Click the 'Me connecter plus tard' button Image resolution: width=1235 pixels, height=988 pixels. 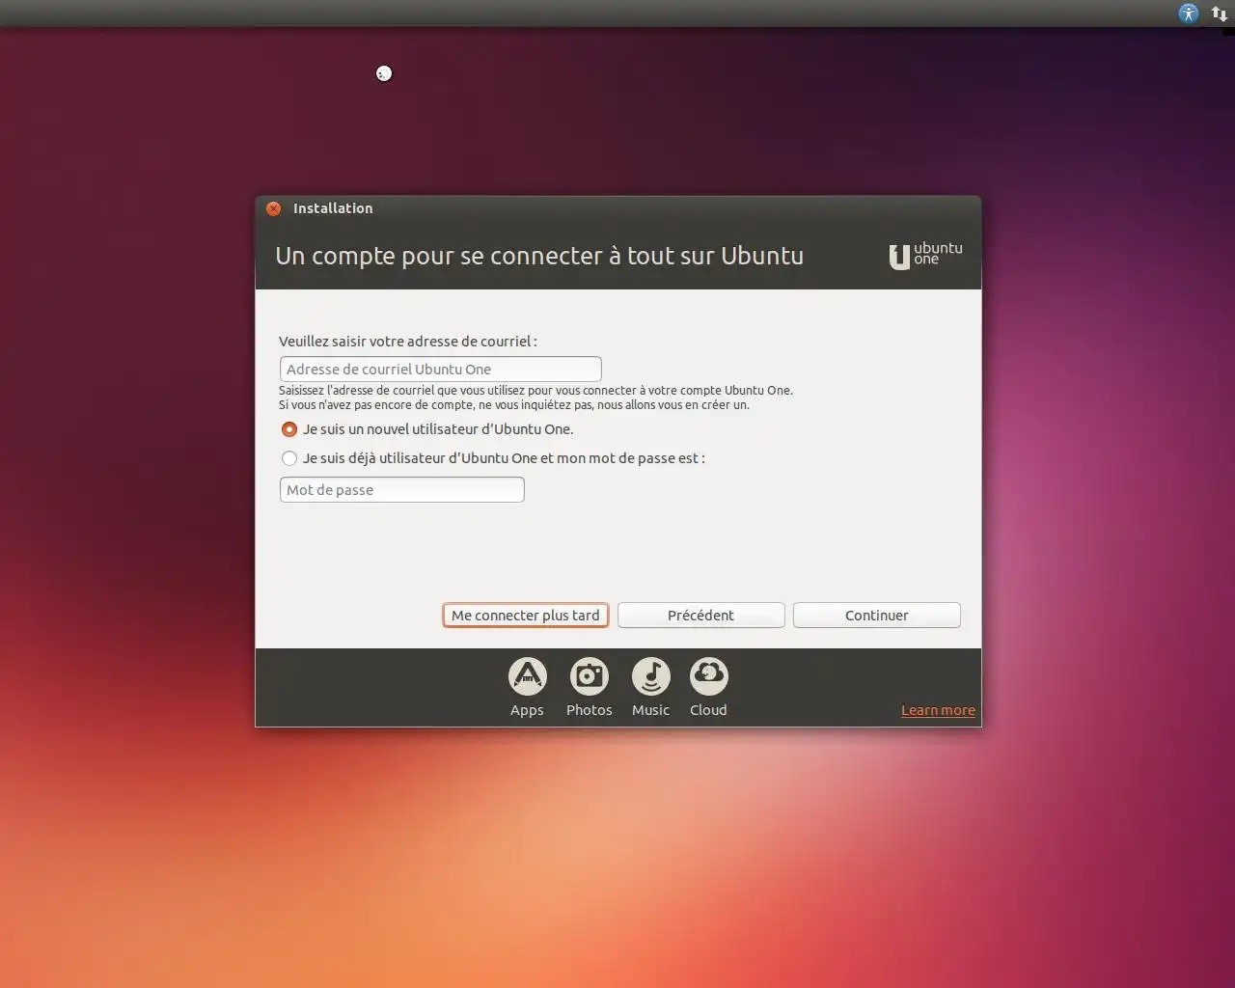tap(526, 616)
